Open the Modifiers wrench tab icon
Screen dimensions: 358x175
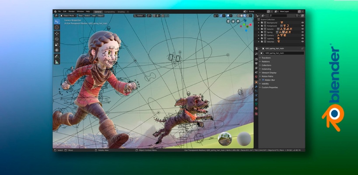click(x=256, y=87)
